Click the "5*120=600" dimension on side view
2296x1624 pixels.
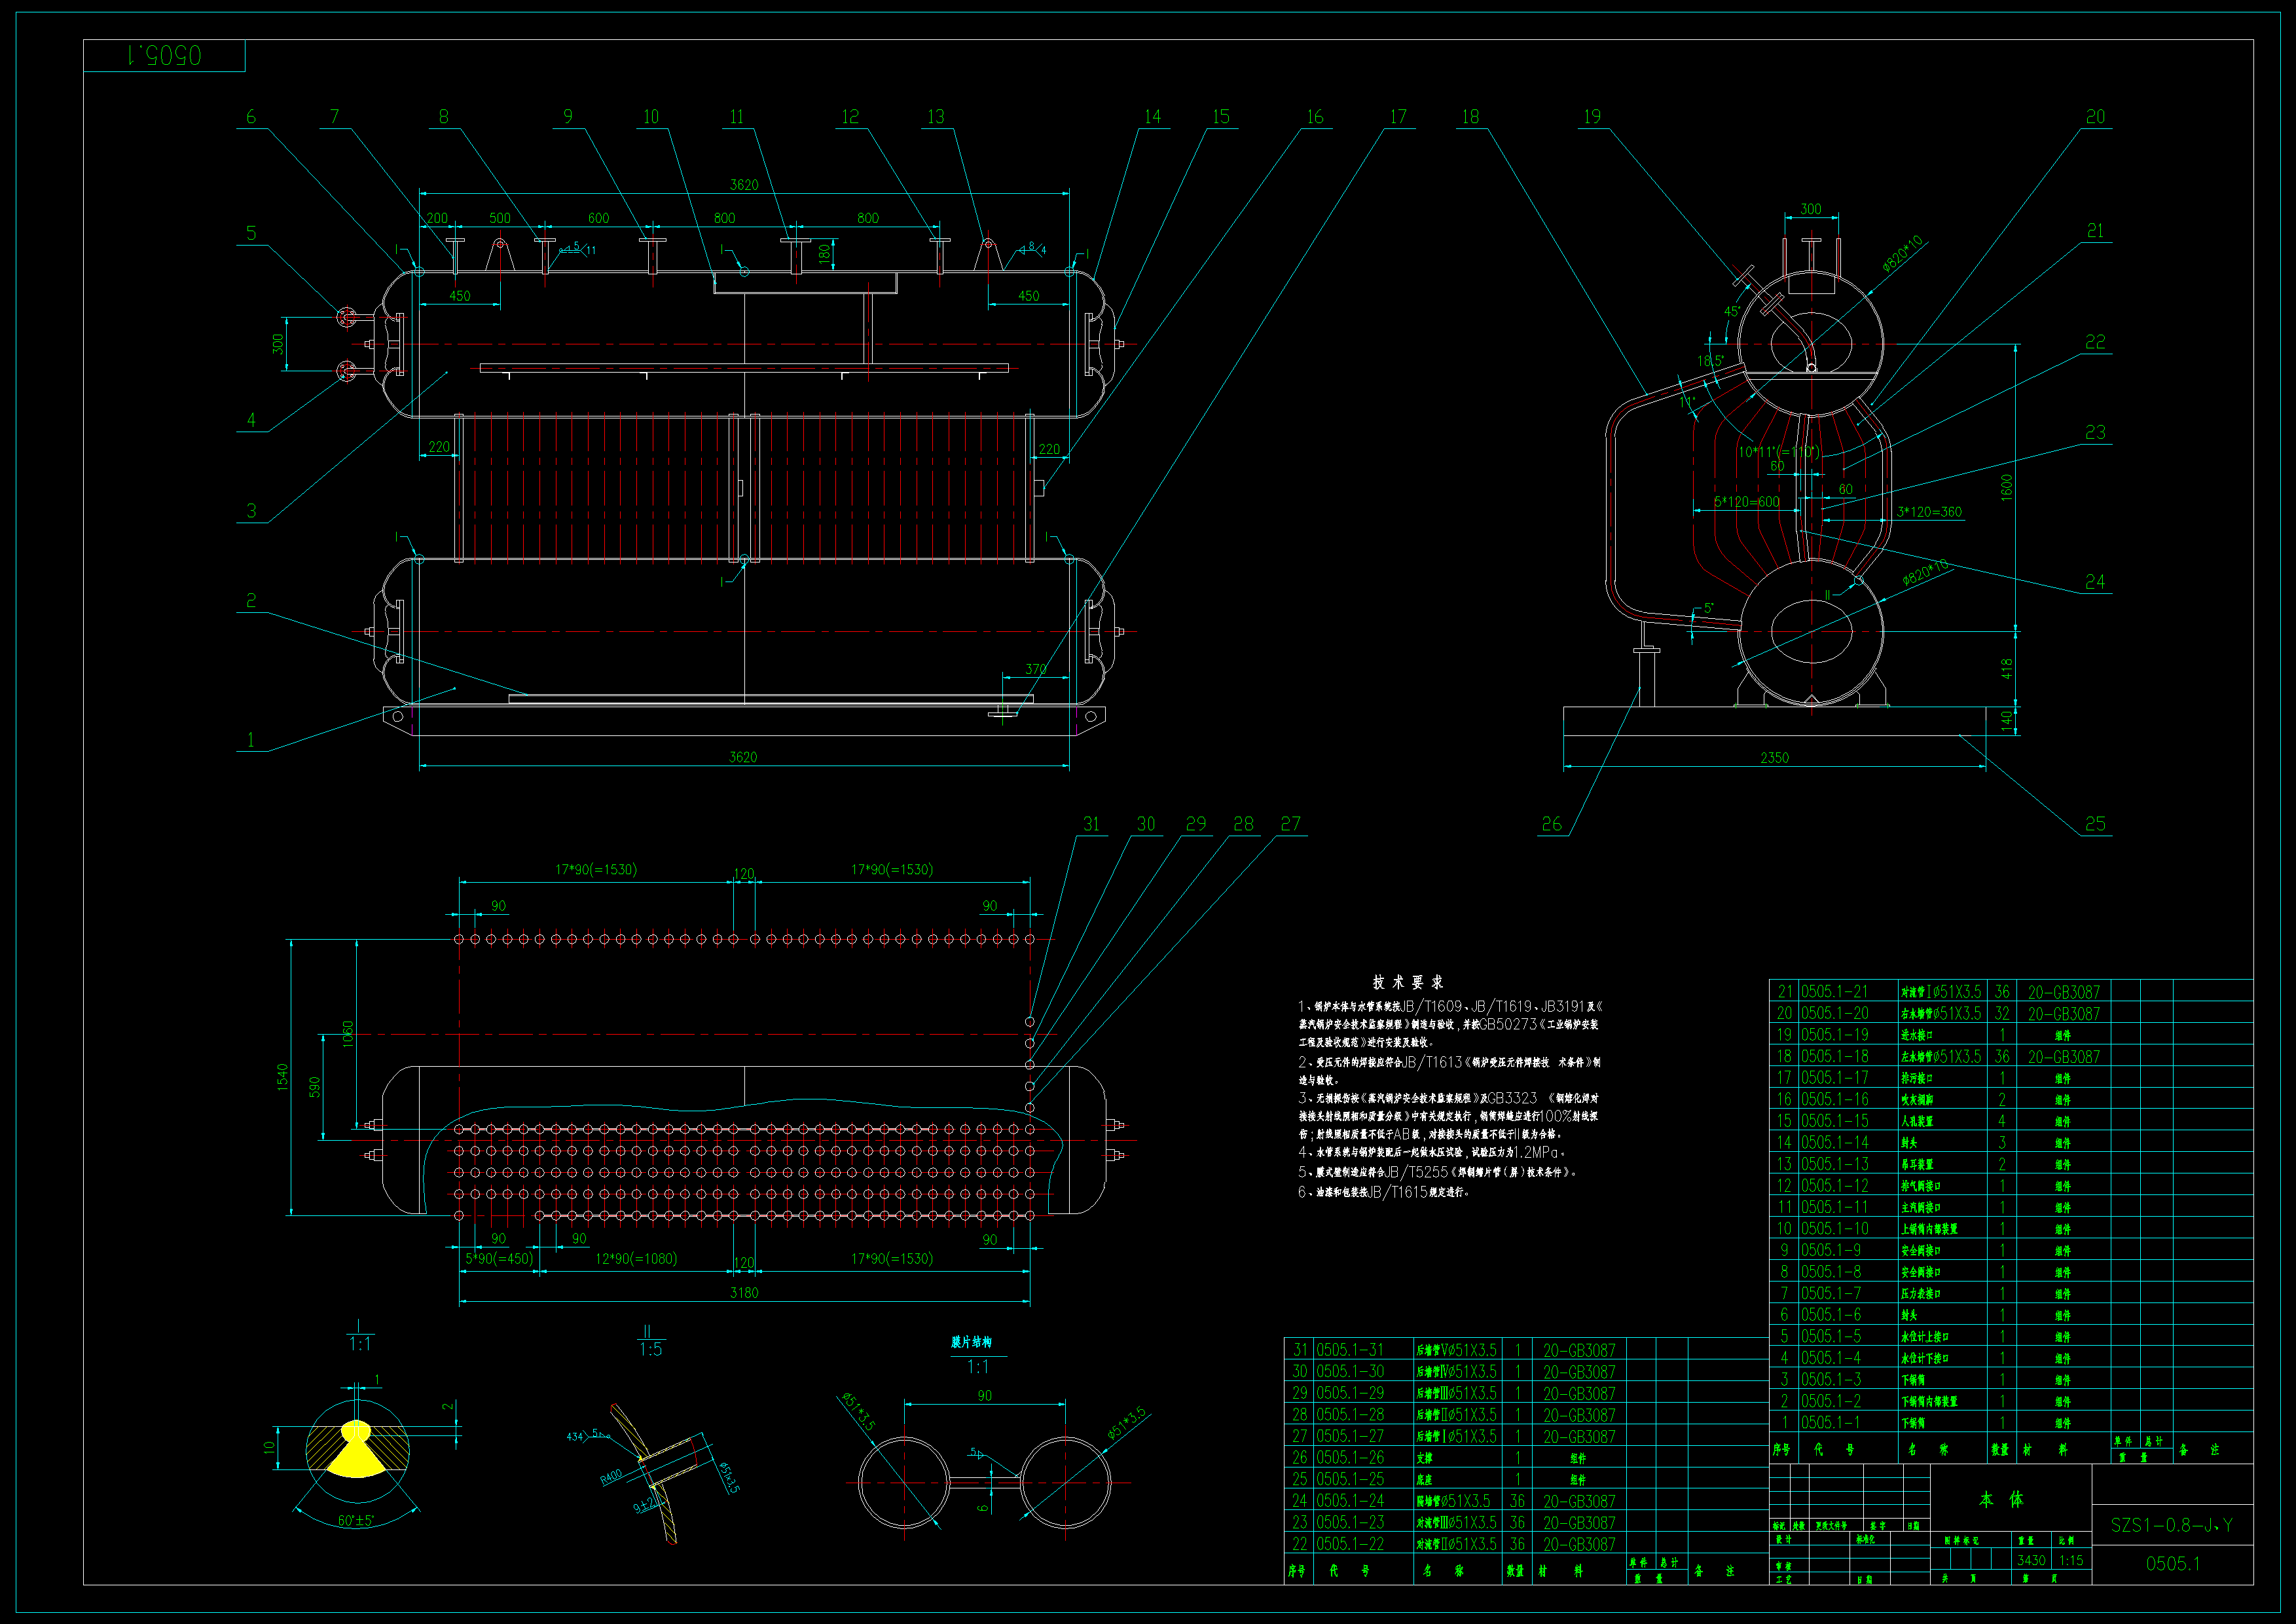(1747, 501)
